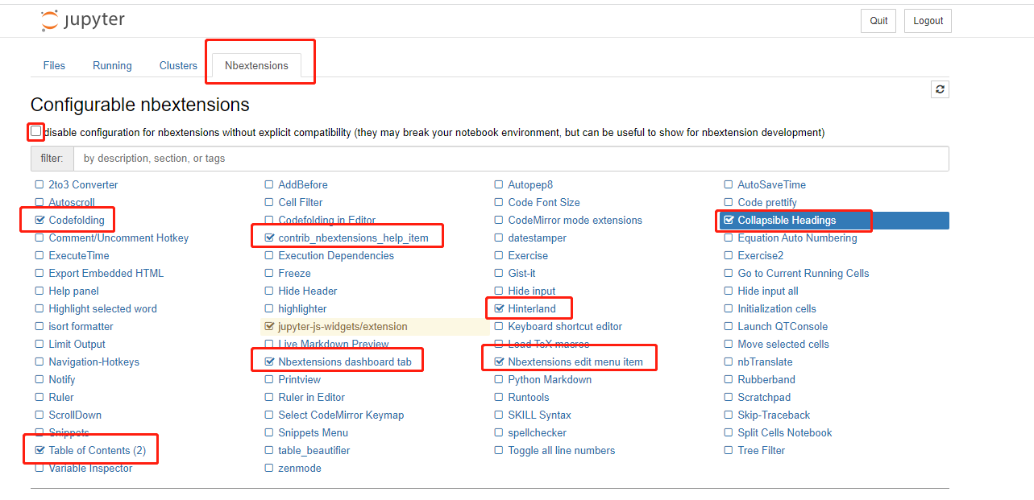The height and width of the screenshot is (500, 1034).
Task: Open the Help panel extension
Action: click(x=73, y=291)
